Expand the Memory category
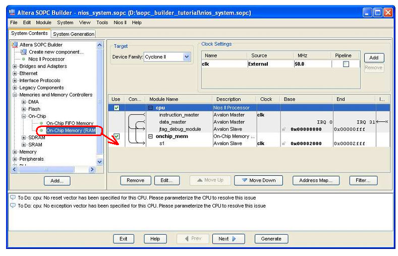 pyautogui.click(x=15, y=152)
